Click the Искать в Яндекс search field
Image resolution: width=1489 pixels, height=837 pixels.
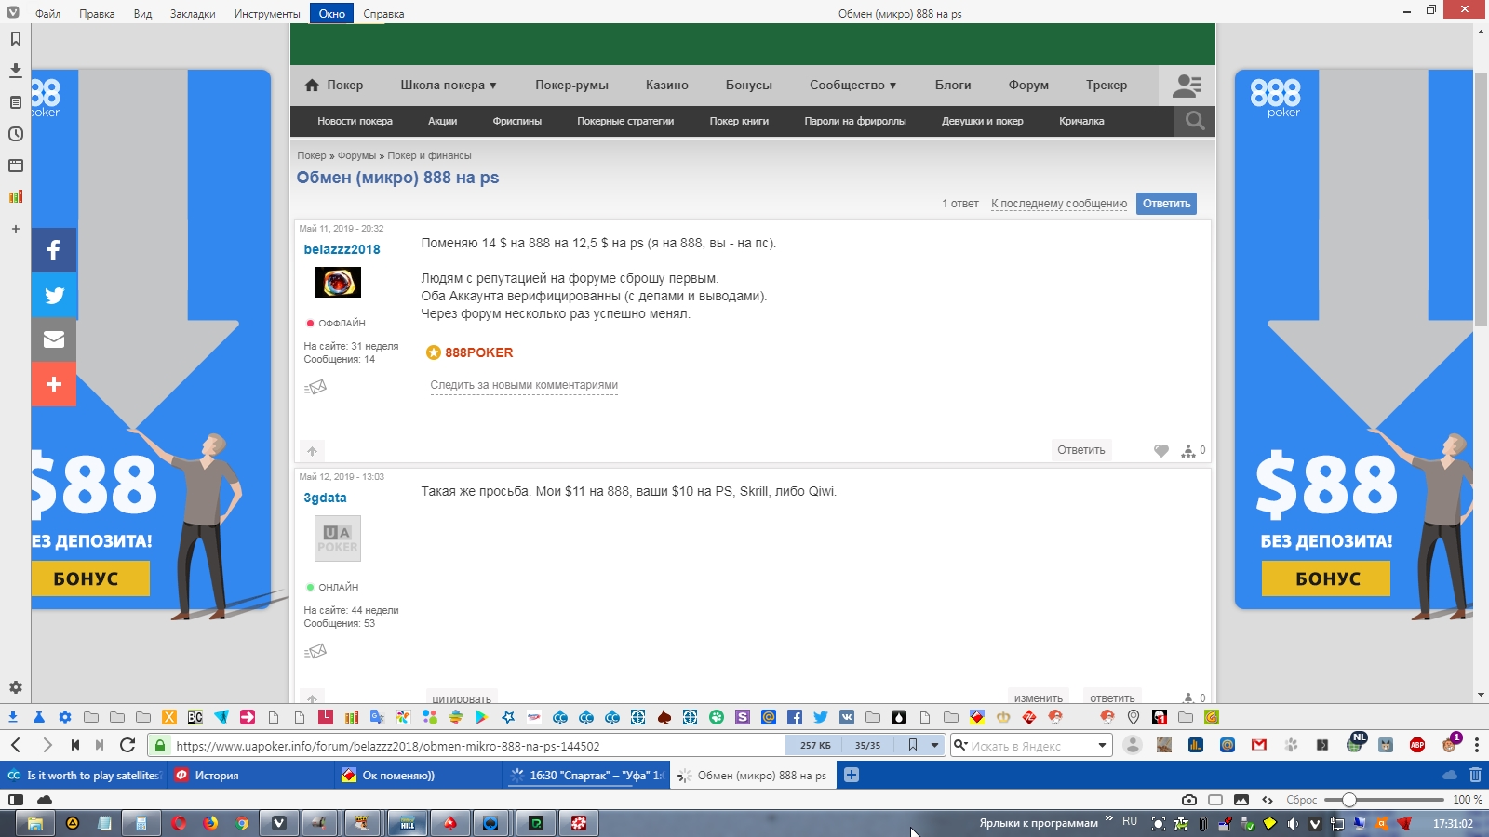[1031, 745]
